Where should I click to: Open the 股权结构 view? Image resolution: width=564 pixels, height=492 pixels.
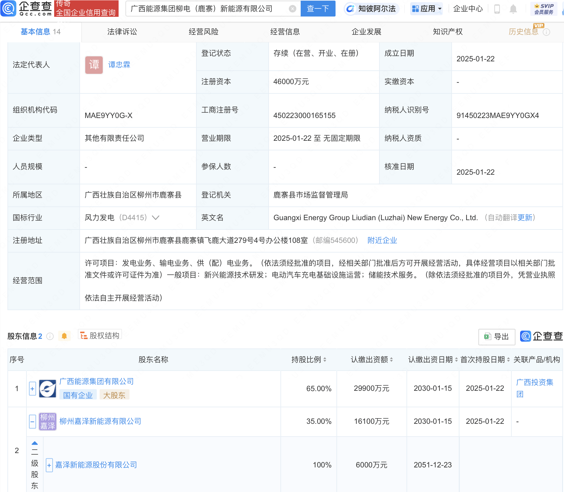coord(100,335)
